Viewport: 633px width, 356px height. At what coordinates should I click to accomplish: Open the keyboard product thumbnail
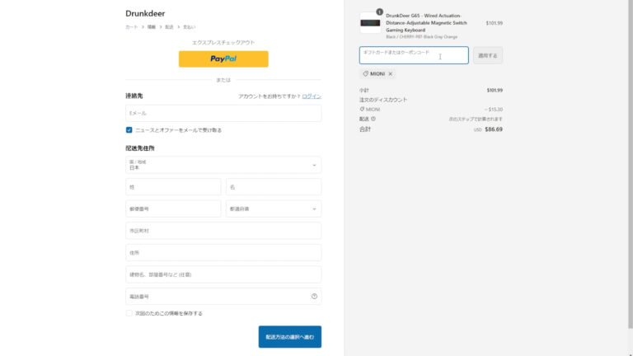pyautogui.click(x=370, y=23)
